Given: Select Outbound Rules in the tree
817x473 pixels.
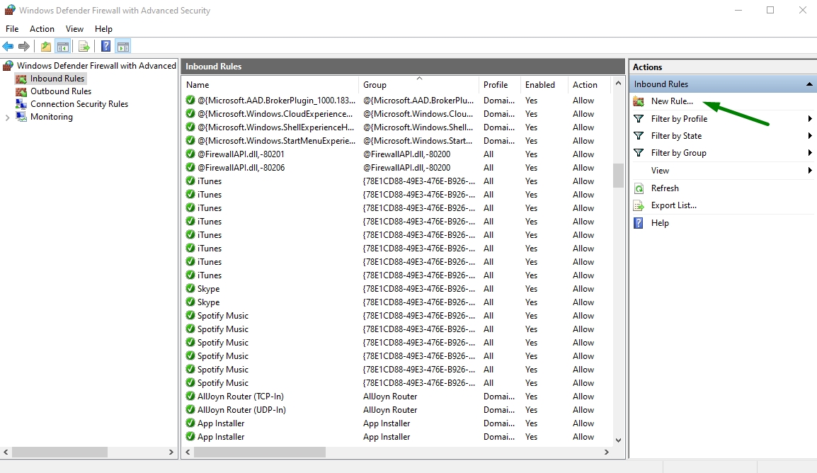Looking at the screenshot, I should [60, 91].
